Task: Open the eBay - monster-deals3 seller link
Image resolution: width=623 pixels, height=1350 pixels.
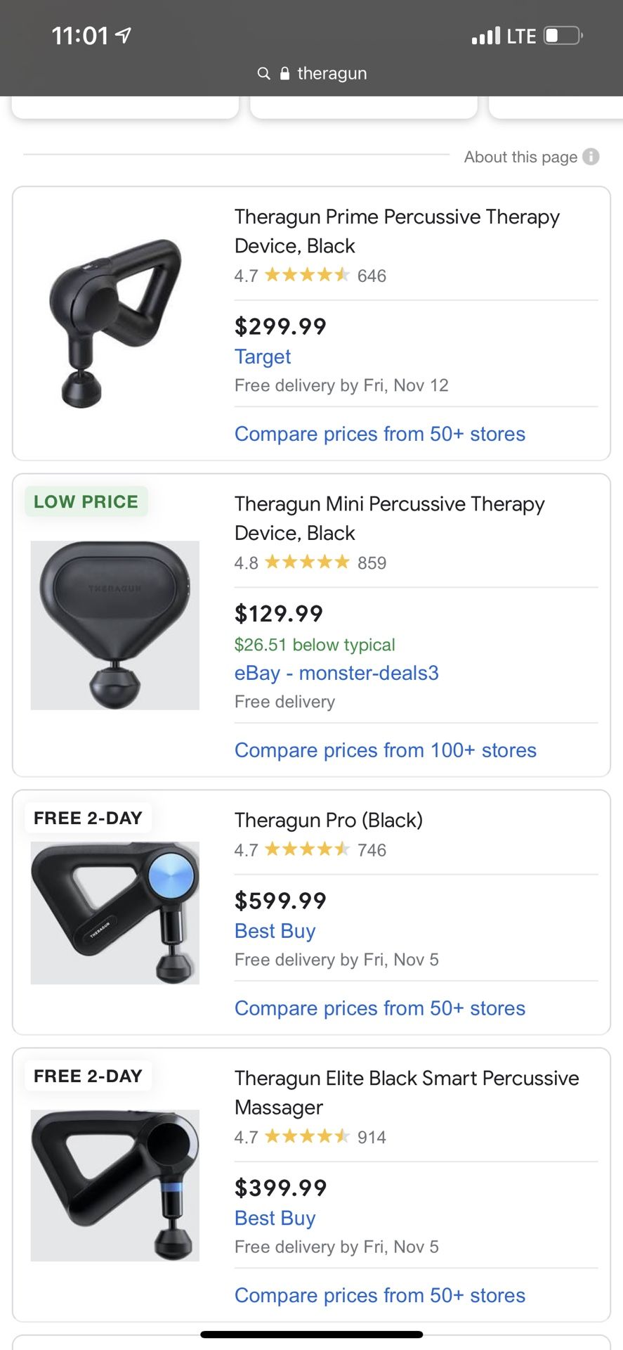Action: click(x=336, y=673)
